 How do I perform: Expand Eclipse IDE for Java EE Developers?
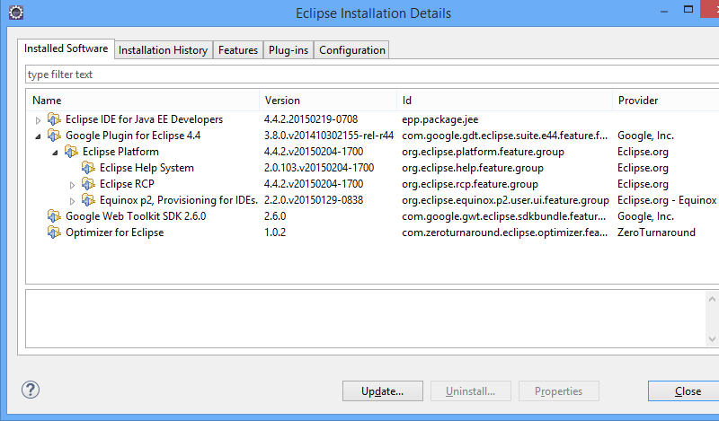coord(38,119)
